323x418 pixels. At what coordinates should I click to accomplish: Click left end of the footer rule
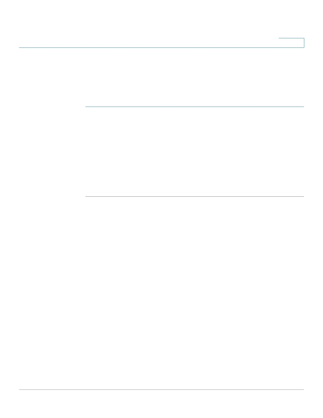20,389
